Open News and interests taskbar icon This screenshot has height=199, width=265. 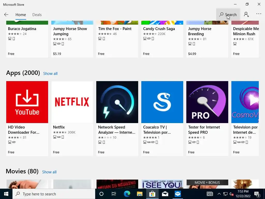(210, 194)
